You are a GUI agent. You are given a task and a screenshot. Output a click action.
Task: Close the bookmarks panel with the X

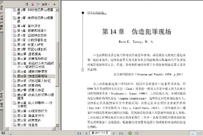[x=54, y=4]
